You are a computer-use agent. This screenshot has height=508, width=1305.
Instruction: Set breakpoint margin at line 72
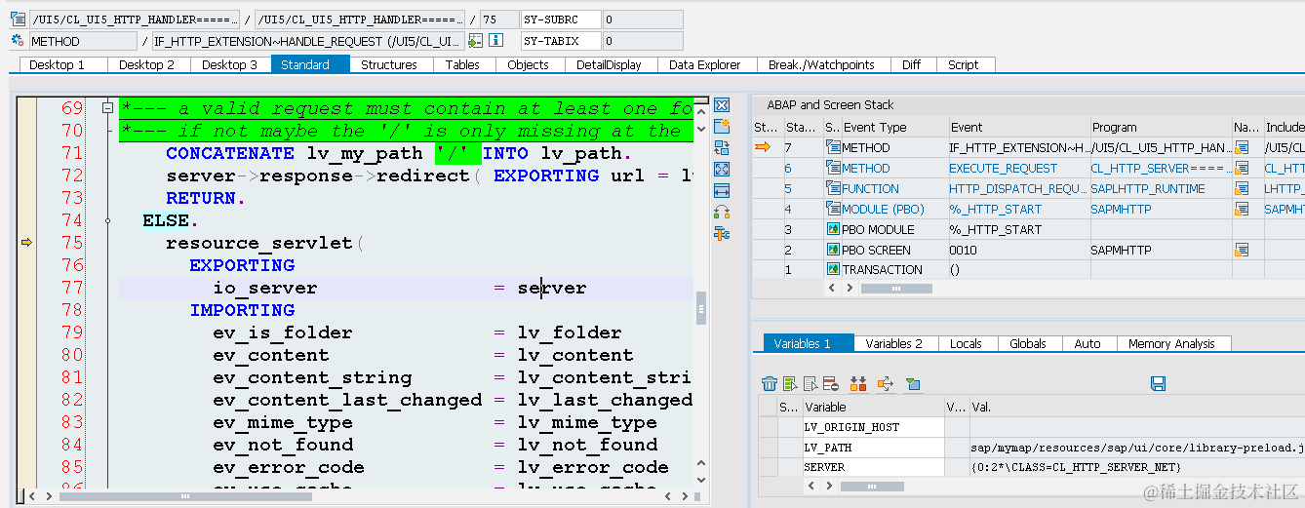click(x=27, y=176)
